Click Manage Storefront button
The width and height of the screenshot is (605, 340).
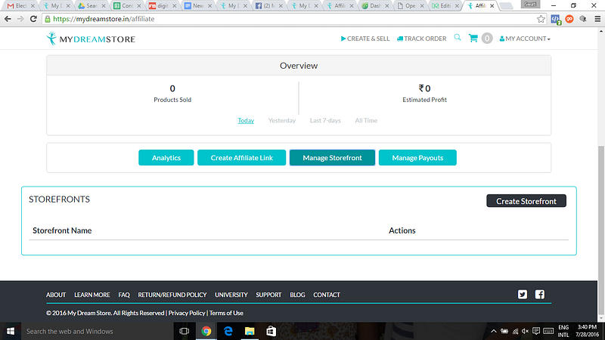click(332, 158)
